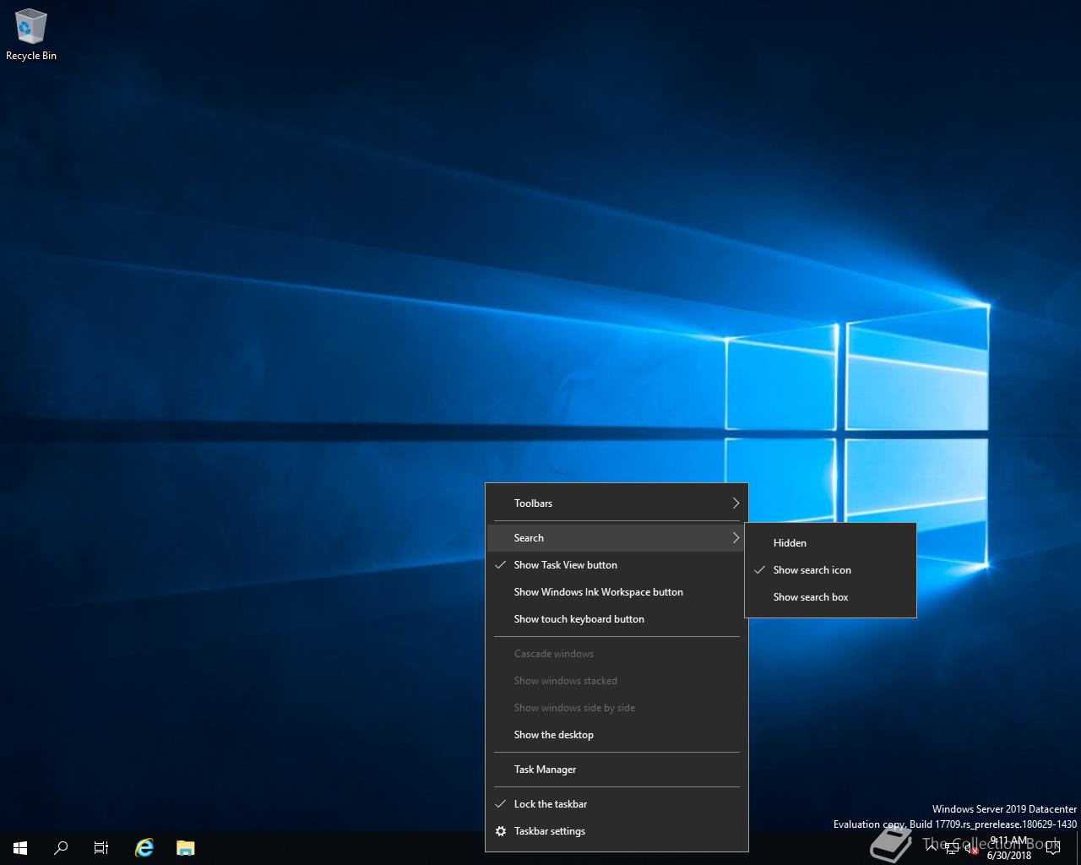
Task: Show hidden system tray icons
Action: point(931,847)
